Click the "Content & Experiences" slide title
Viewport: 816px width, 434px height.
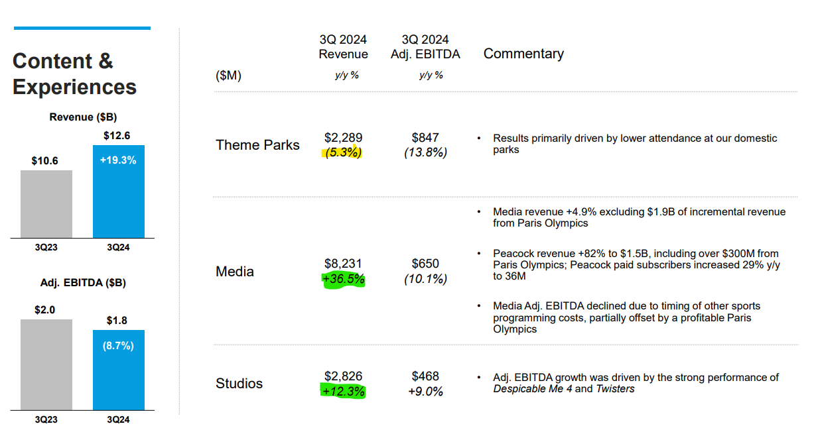tap(74, 74)
